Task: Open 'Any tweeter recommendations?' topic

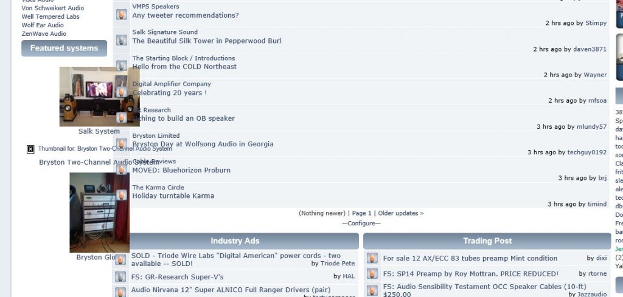Action: pos(186,15)
